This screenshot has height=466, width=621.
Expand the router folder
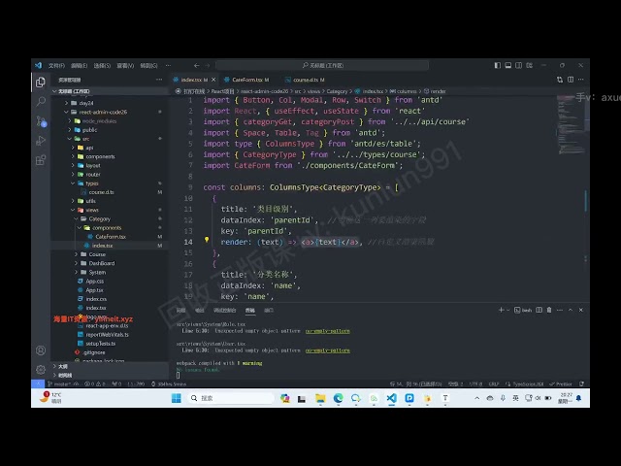pyautogui.click(x=93, y=175)
